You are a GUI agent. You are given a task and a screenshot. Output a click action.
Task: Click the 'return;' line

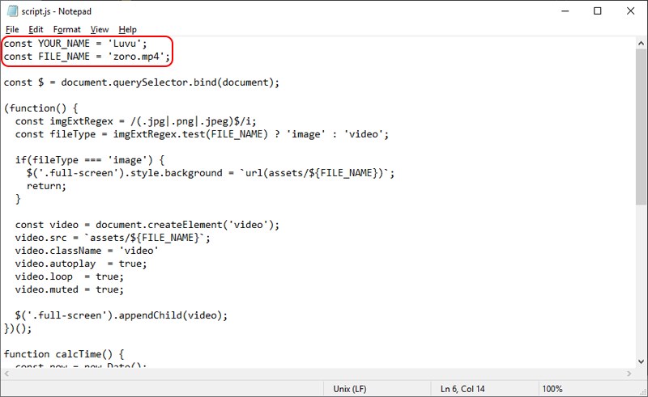click(x=46, y=186)
